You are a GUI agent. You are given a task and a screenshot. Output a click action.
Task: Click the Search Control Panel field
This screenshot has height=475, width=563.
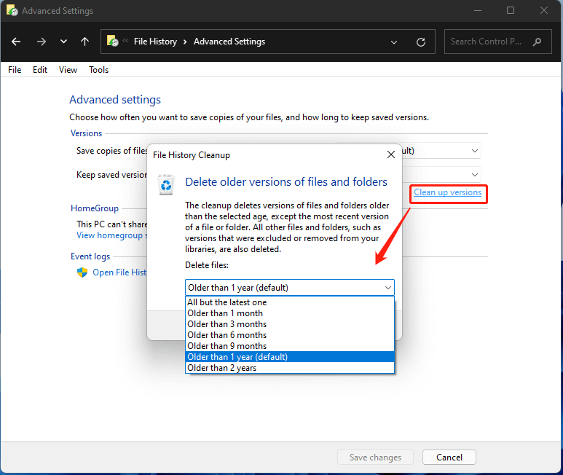pyautogui.click(x=497, y=42)
